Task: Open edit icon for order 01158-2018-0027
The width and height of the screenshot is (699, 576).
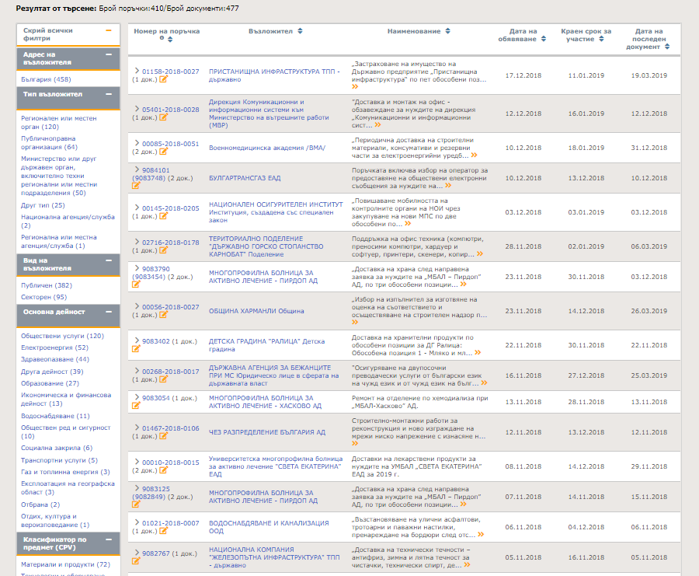Action: [164, 80]
